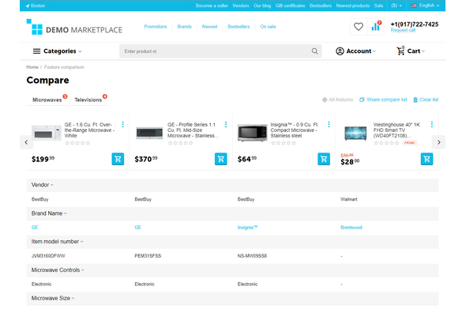Open the Insignia brand link

pos(247,228)
